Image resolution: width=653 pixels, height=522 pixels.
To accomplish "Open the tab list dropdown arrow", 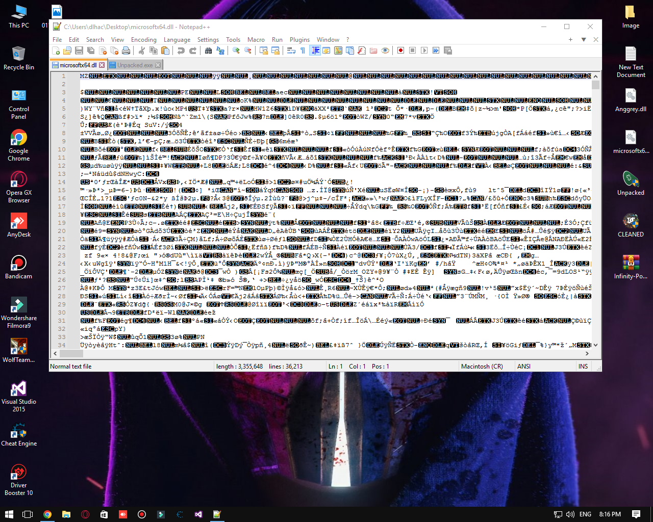I will coord(583,39).
